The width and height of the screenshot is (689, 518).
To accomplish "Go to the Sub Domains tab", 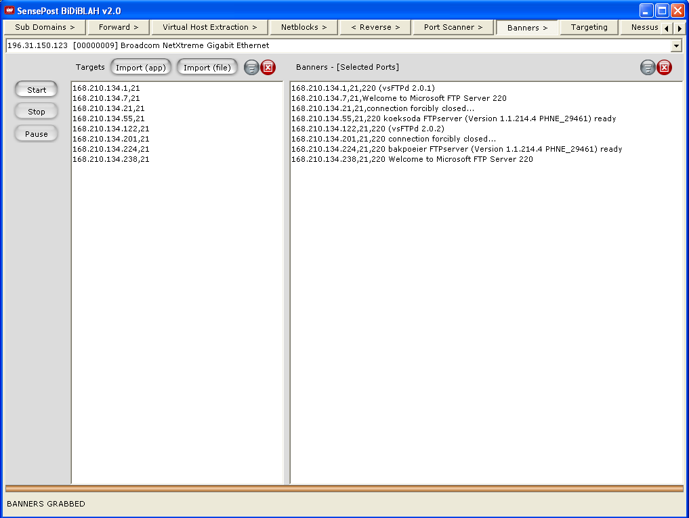I will (45, 27).
